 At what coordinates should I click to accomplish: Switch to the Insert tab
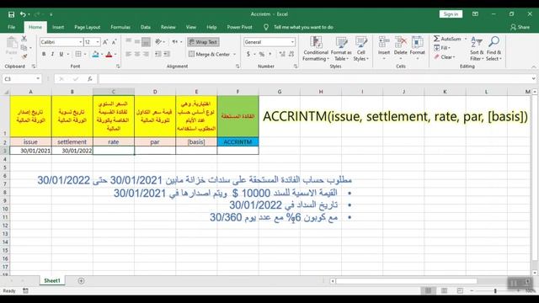pyautogui.click(x=58, y=27)
